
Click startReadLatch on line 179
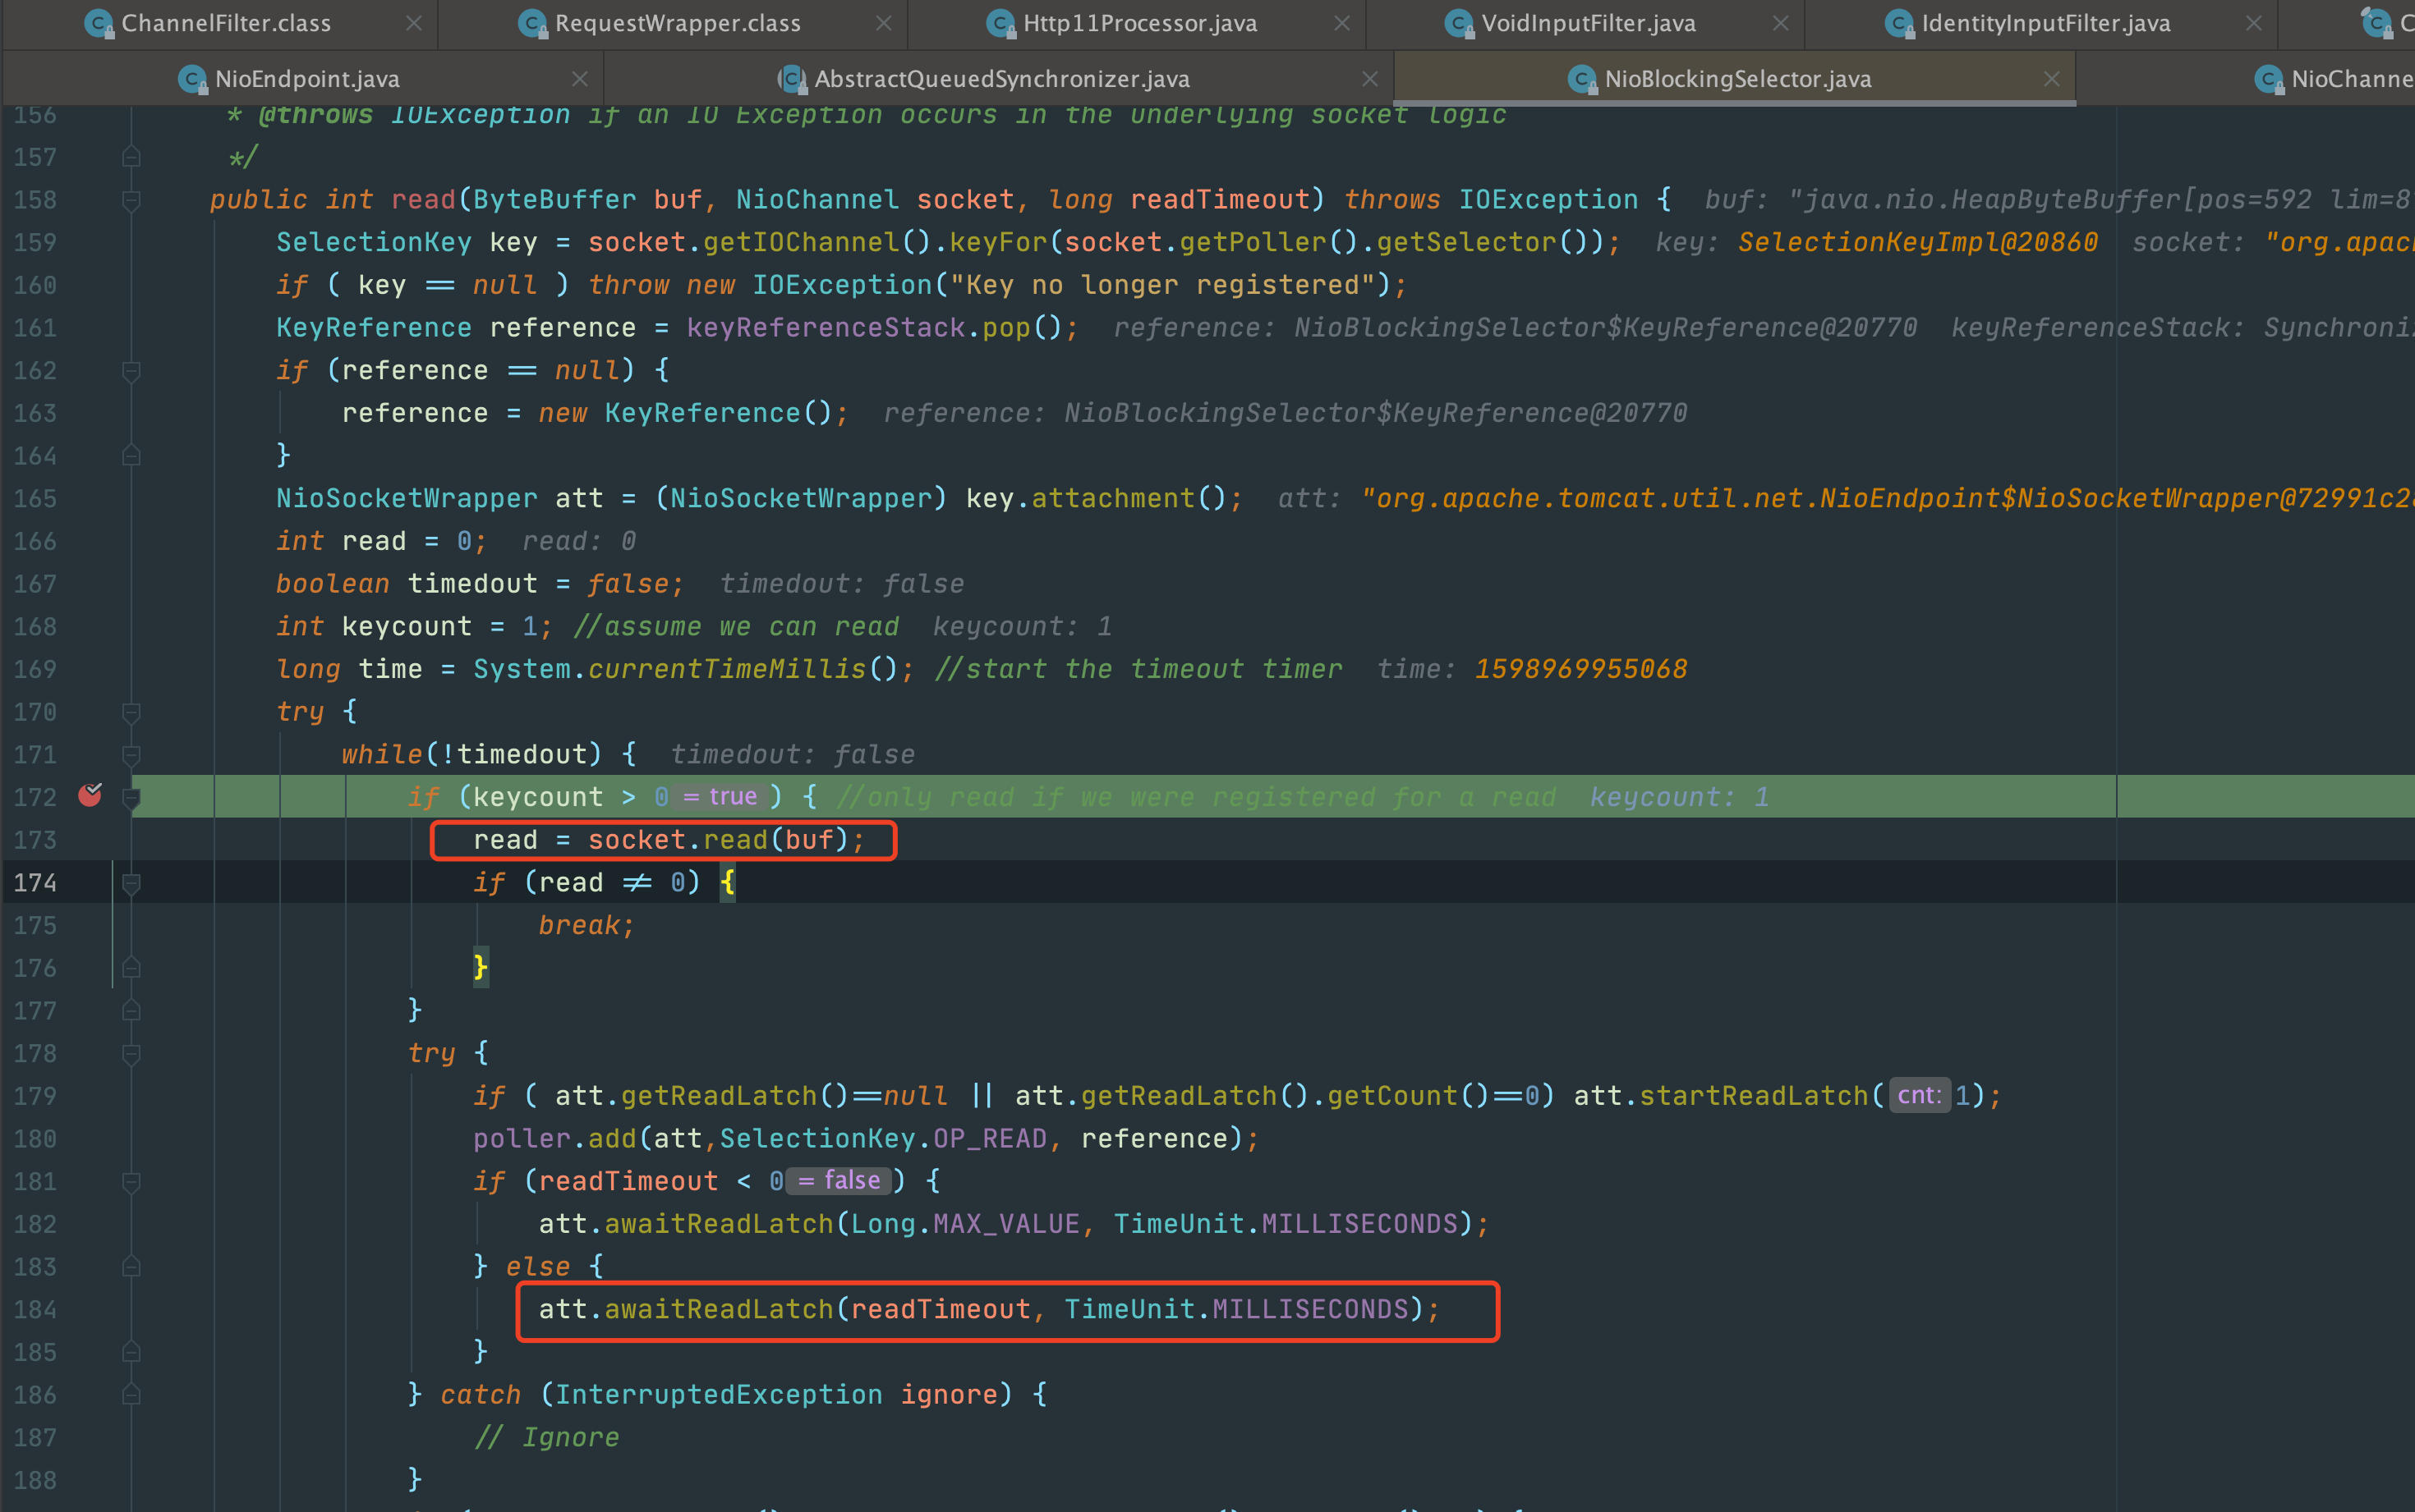(x=1754, y=1096)
